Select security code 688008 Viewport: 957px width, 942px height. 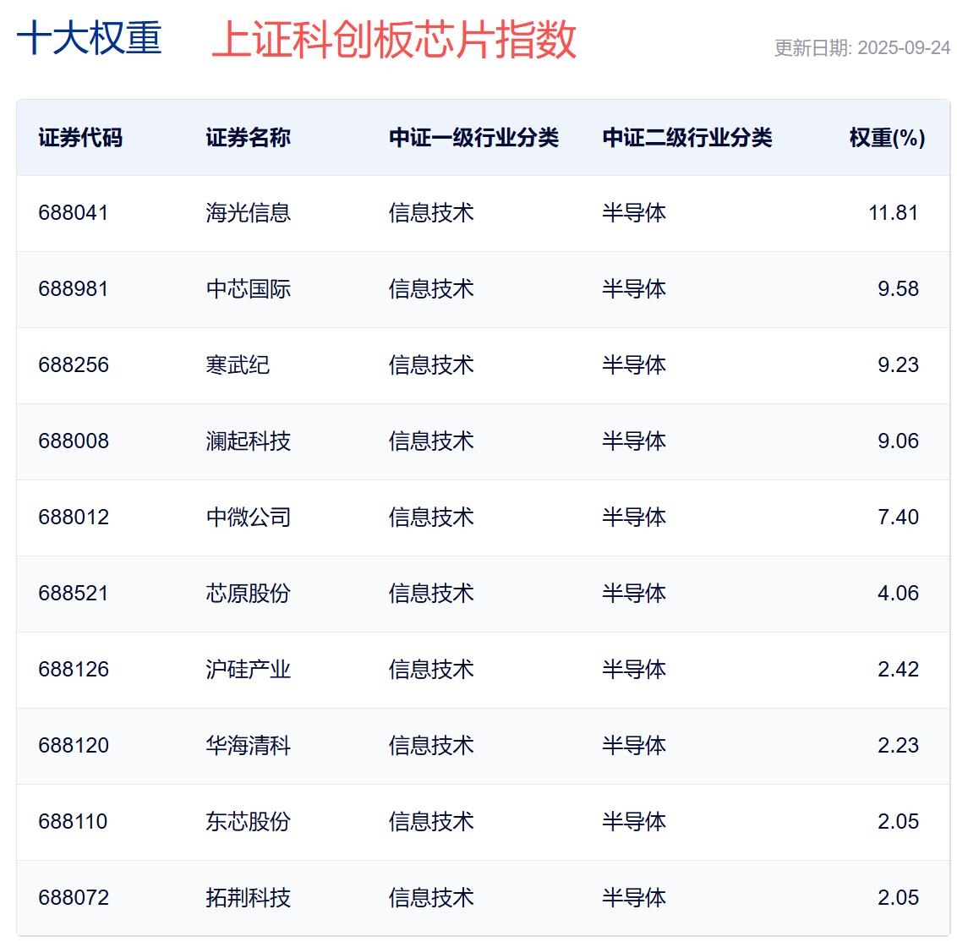(74, 441)
